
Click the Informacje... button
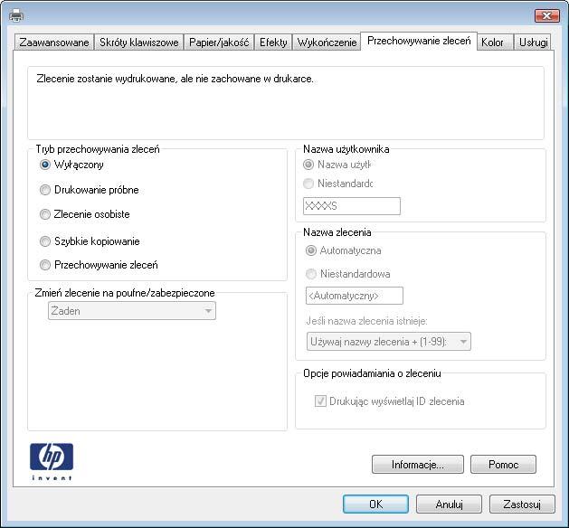(x=418, y=465)
